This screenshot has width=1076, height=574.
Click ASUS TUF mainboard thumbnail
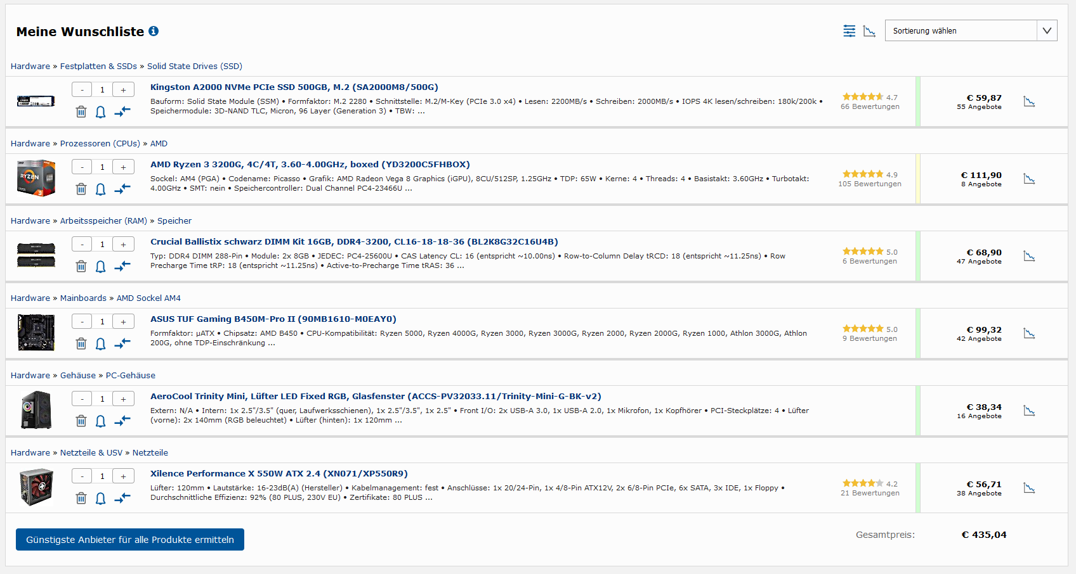(36, 333)
